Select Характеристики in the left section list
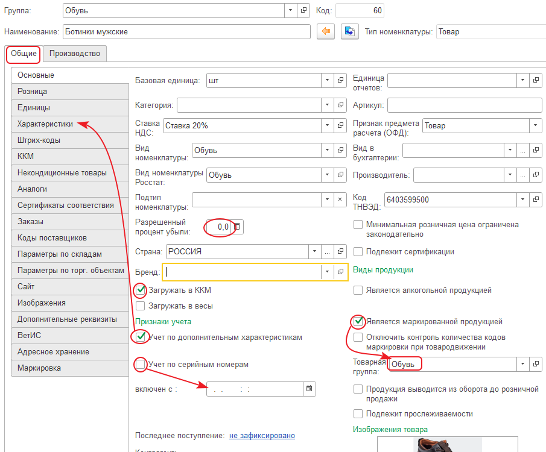The image size is (546, 452). [45, 124]
